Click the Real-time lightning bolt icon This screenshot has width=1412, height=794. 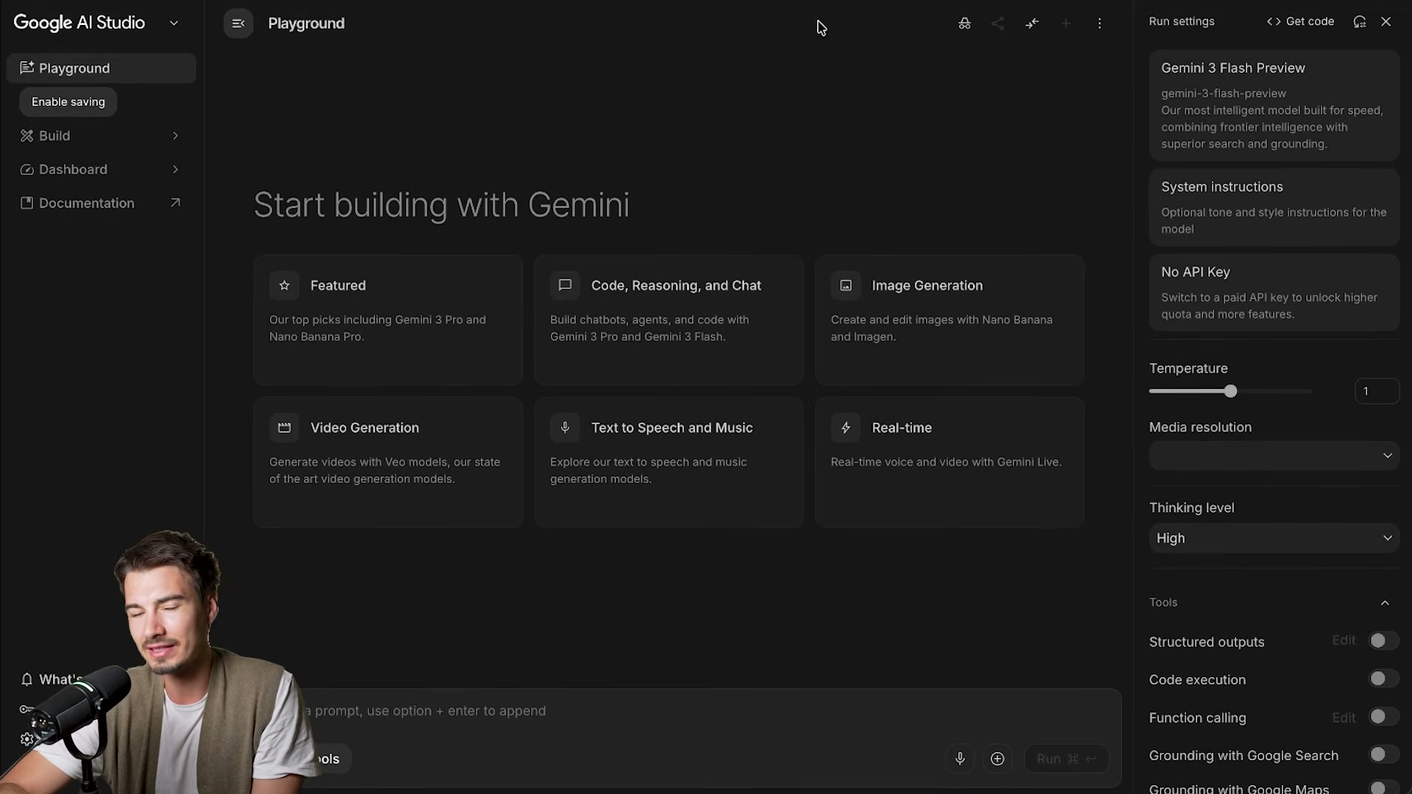(x=846, y=428)
